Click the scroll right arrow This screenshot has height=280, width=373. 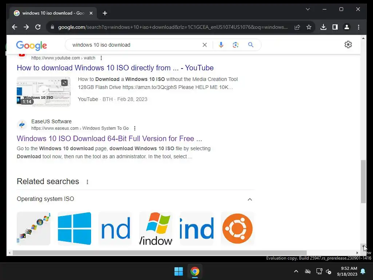(357, 253)
